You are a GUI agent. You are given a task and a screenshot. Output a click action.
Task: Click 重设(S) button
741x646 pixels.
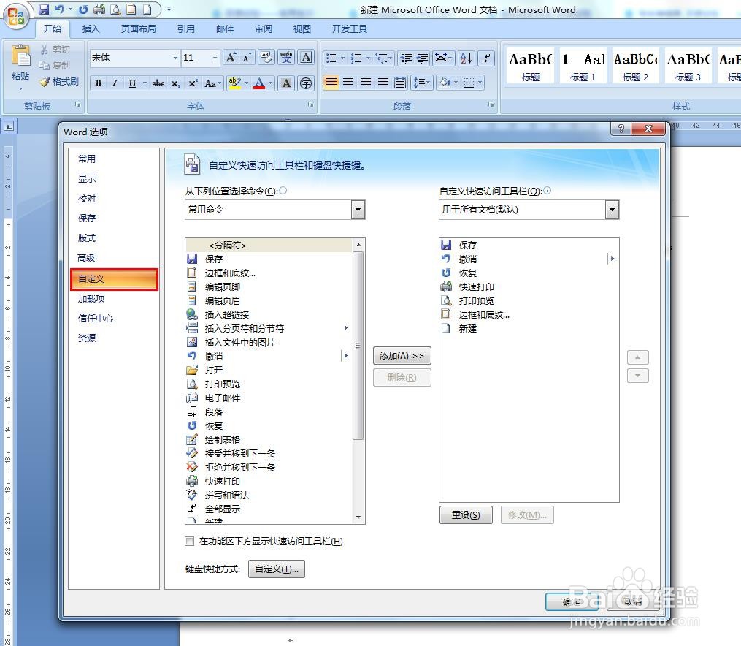point(466,514)
